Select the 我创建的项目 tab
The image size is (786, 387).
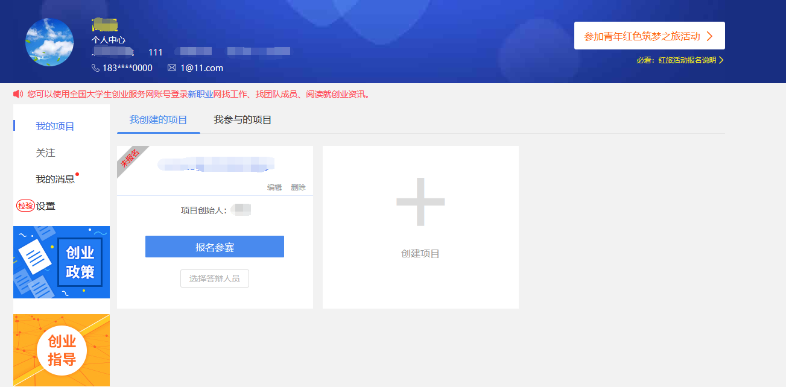pos(158,120)
